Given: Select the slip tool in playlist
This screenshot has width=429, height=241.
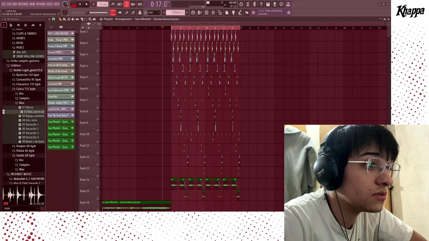Looking at the screenshot, I should pyautogui.click(x=77, y=19).
